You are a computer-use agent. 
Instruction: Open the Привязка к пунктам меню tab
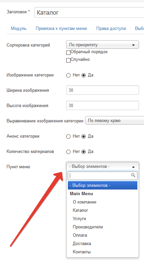coord(62,28)
